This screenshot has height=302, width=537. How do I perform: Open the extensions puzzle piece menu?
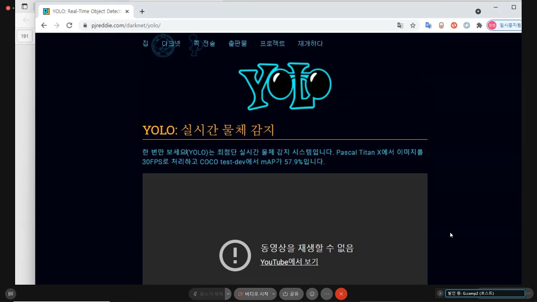479,25
